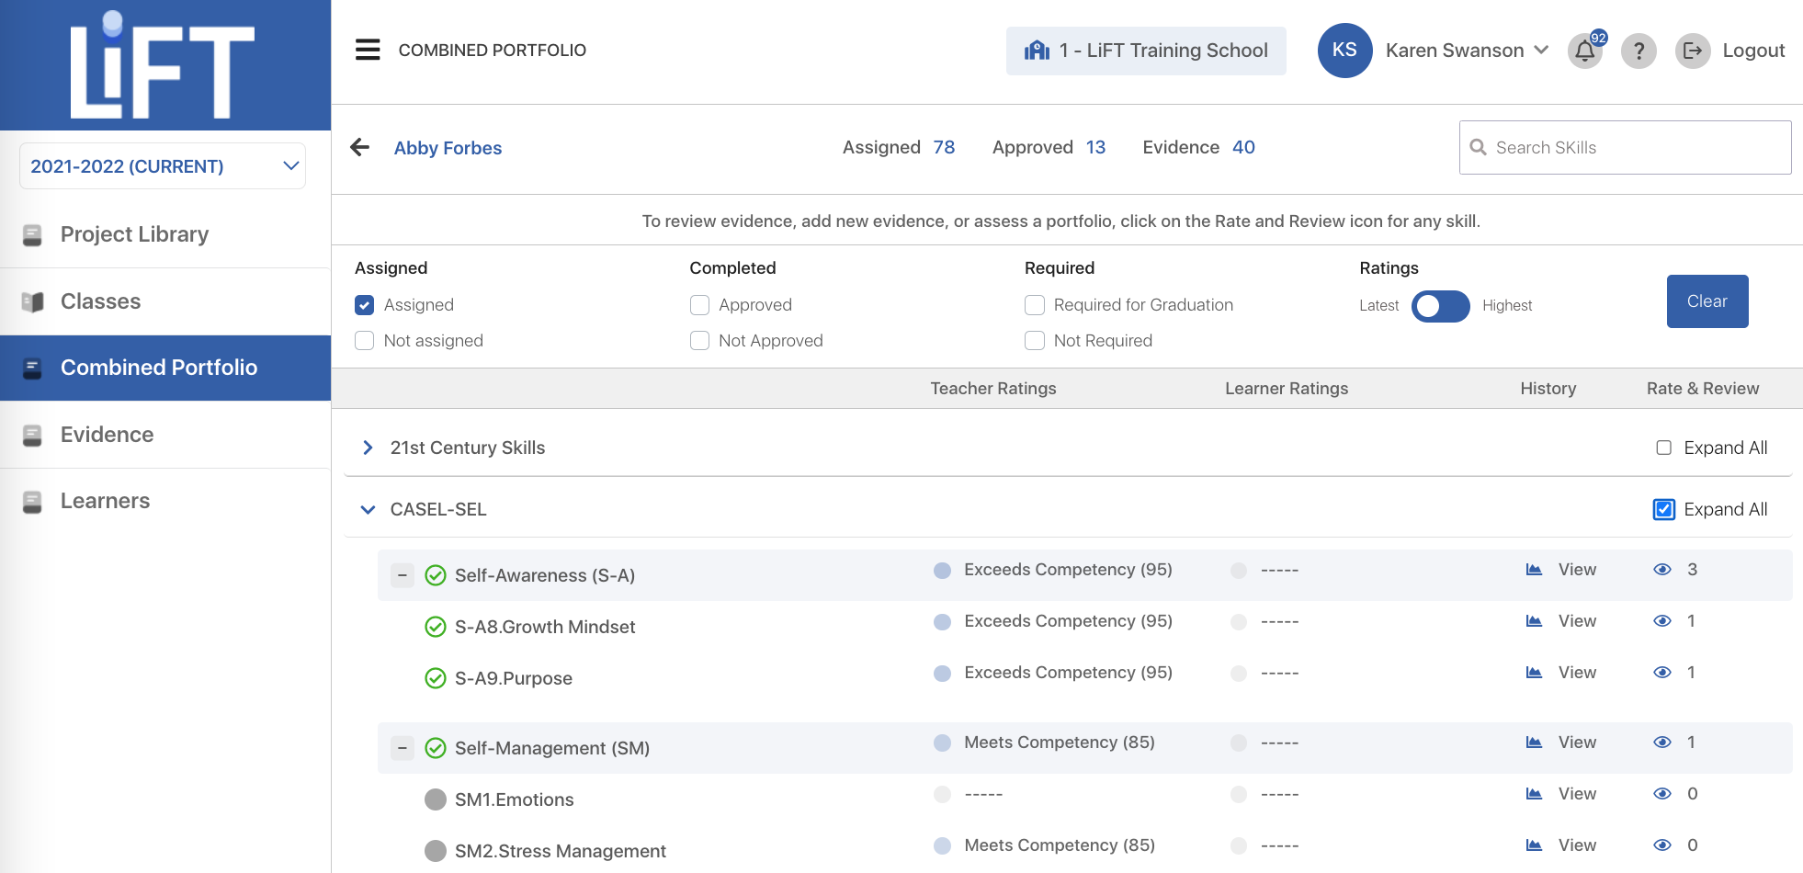Image resolution: width=1803 pixels, height=873 pixels.
Task: Click the history chart icon for Self-Management (SM)
Action: 1534,743
